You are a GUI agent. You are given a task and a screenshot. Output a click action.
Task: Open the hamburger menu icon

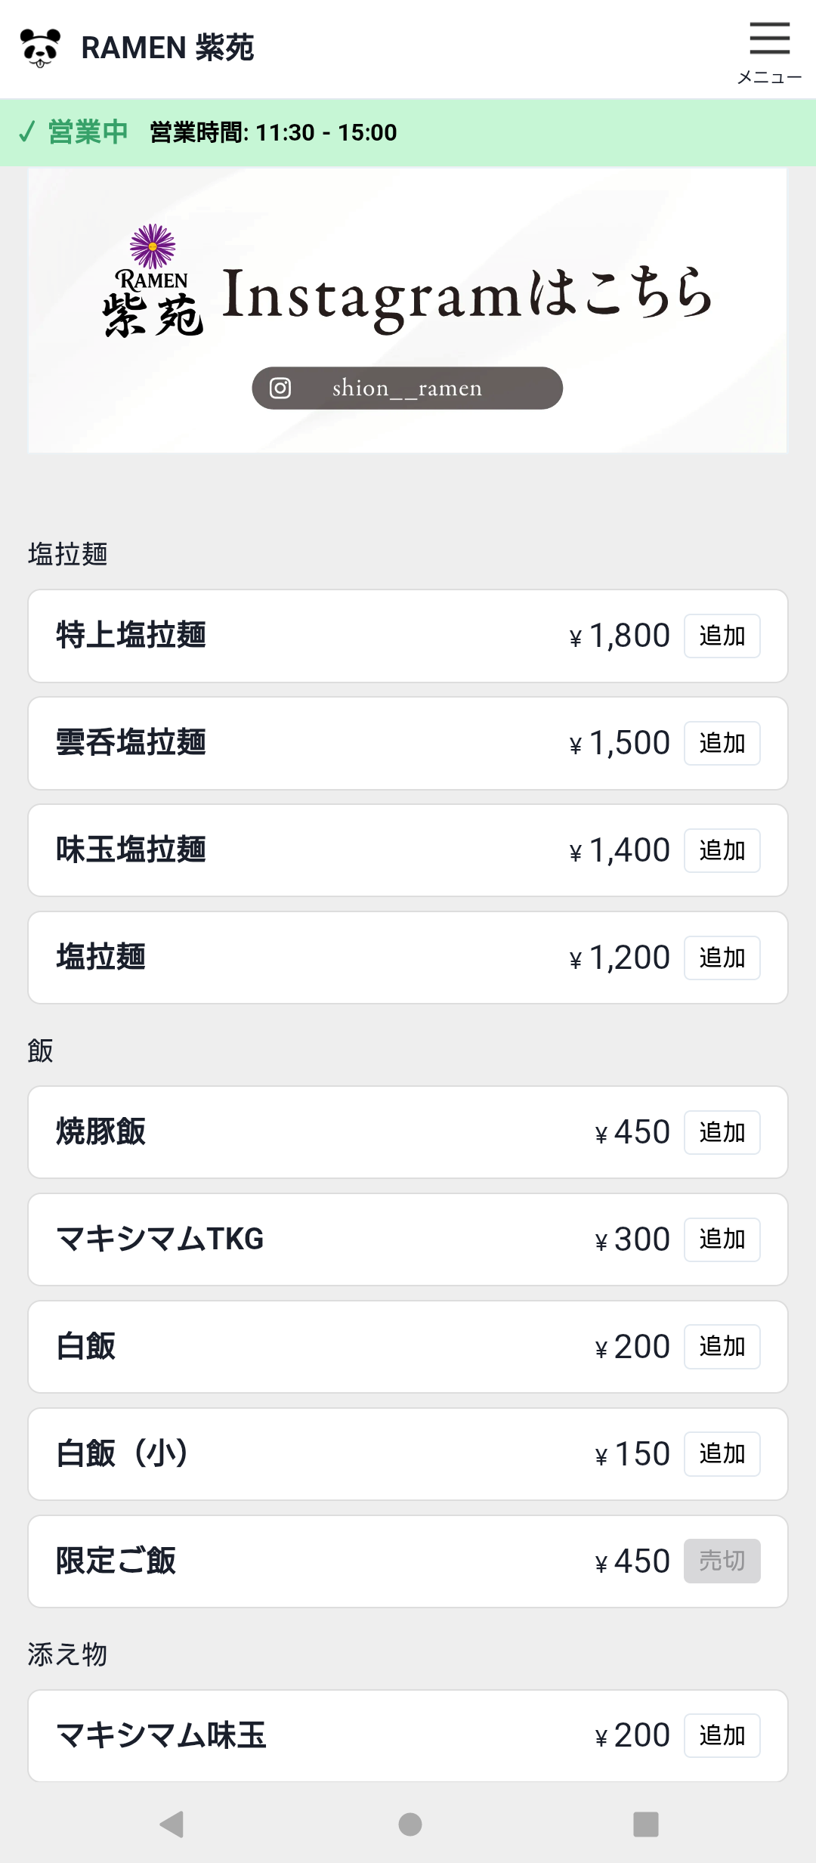pyautogui.click(x=769, y=39)
